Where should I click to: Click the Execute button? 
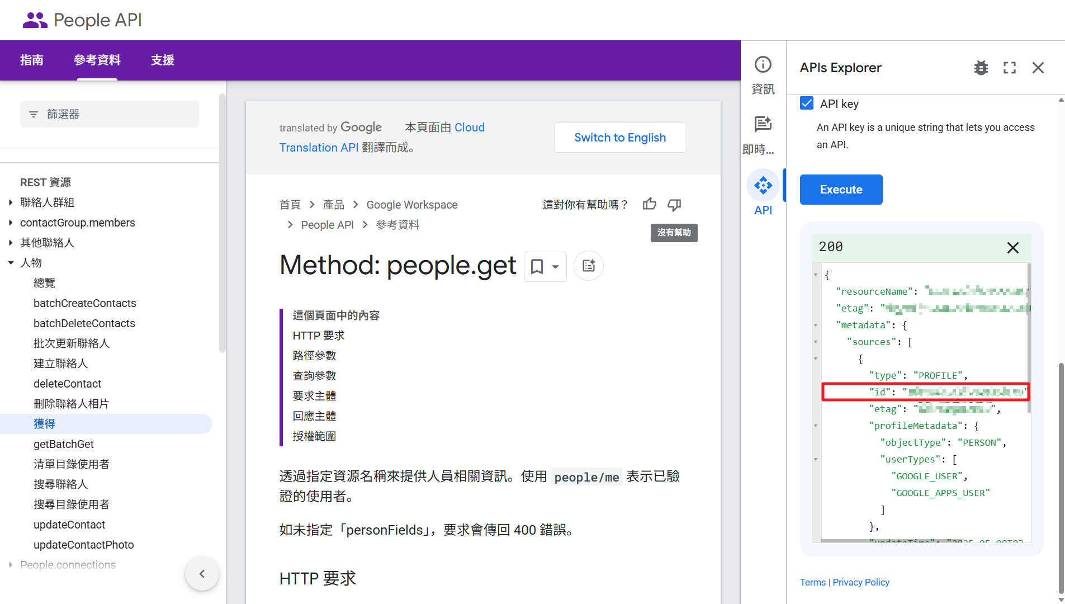[841, 190]
